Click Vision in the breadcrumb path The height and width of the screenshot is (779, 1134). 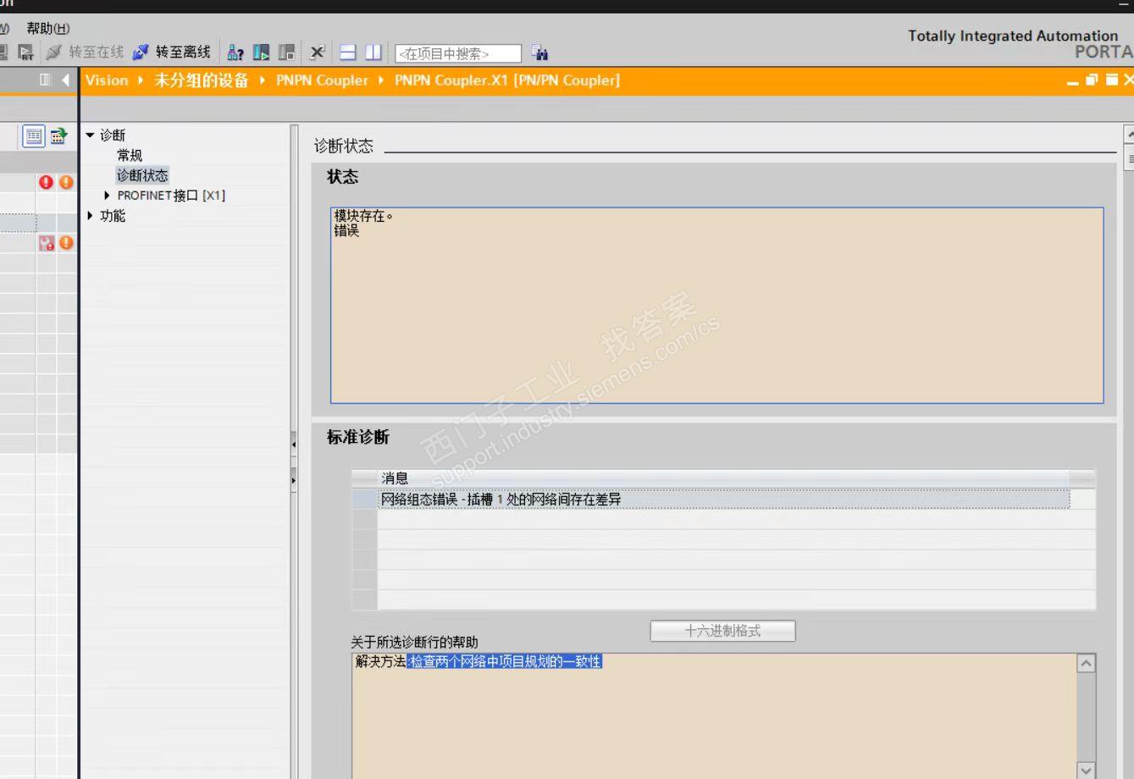coord(107,80)
